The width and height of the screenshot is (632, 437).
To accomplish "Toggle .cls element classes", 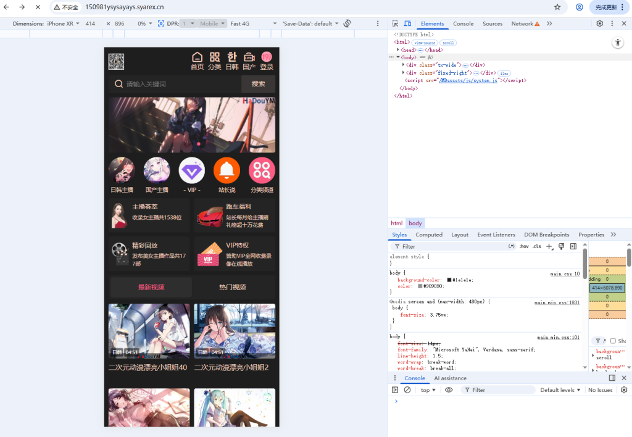I will 536,246.
